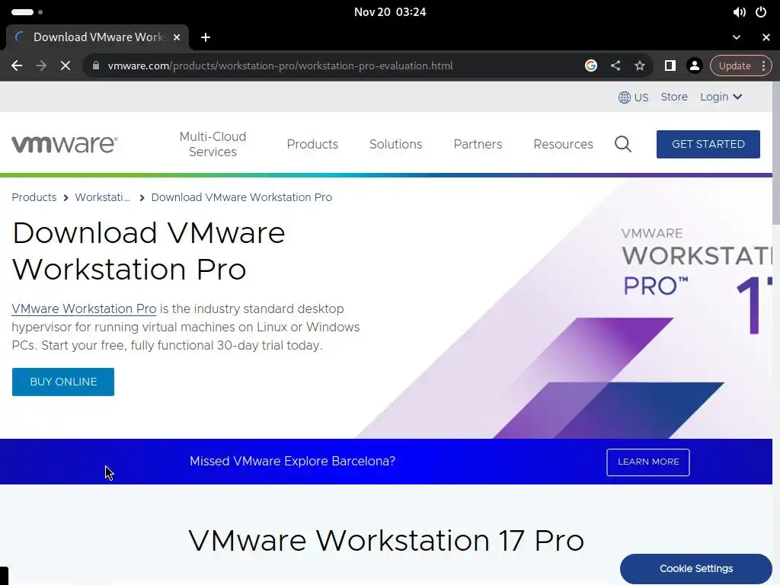Image resolution: width=780 pixels, height=585 pixels.
Task: Click LEARN MORE in the Explore banner
Action: coord(647,462)
